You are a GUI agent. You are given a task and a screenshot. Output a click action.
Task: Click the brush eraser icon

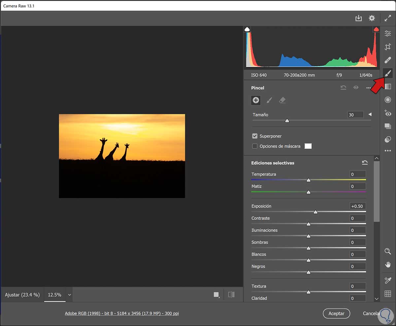pos(282,100)
